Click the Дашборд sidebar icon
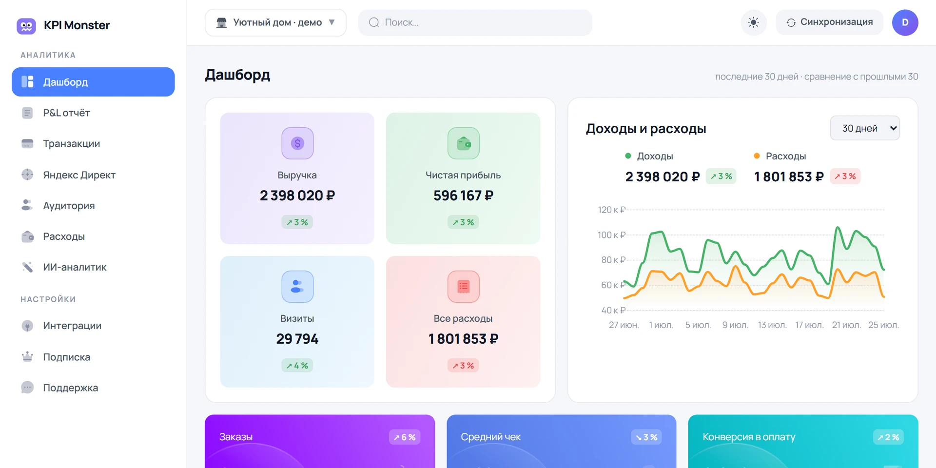This screenshot has width=936, height=468. (x=27, y=82)
